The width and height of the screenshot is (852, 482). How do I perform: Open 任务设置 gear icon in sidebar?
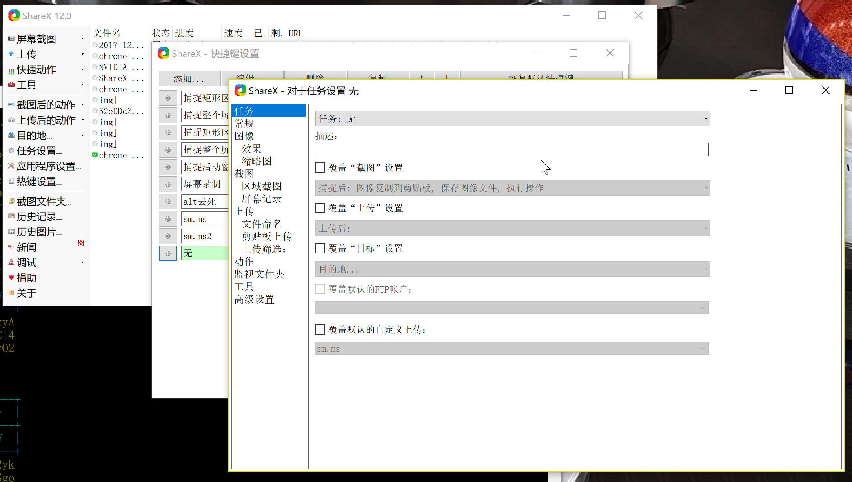click(x=11, y=151)
